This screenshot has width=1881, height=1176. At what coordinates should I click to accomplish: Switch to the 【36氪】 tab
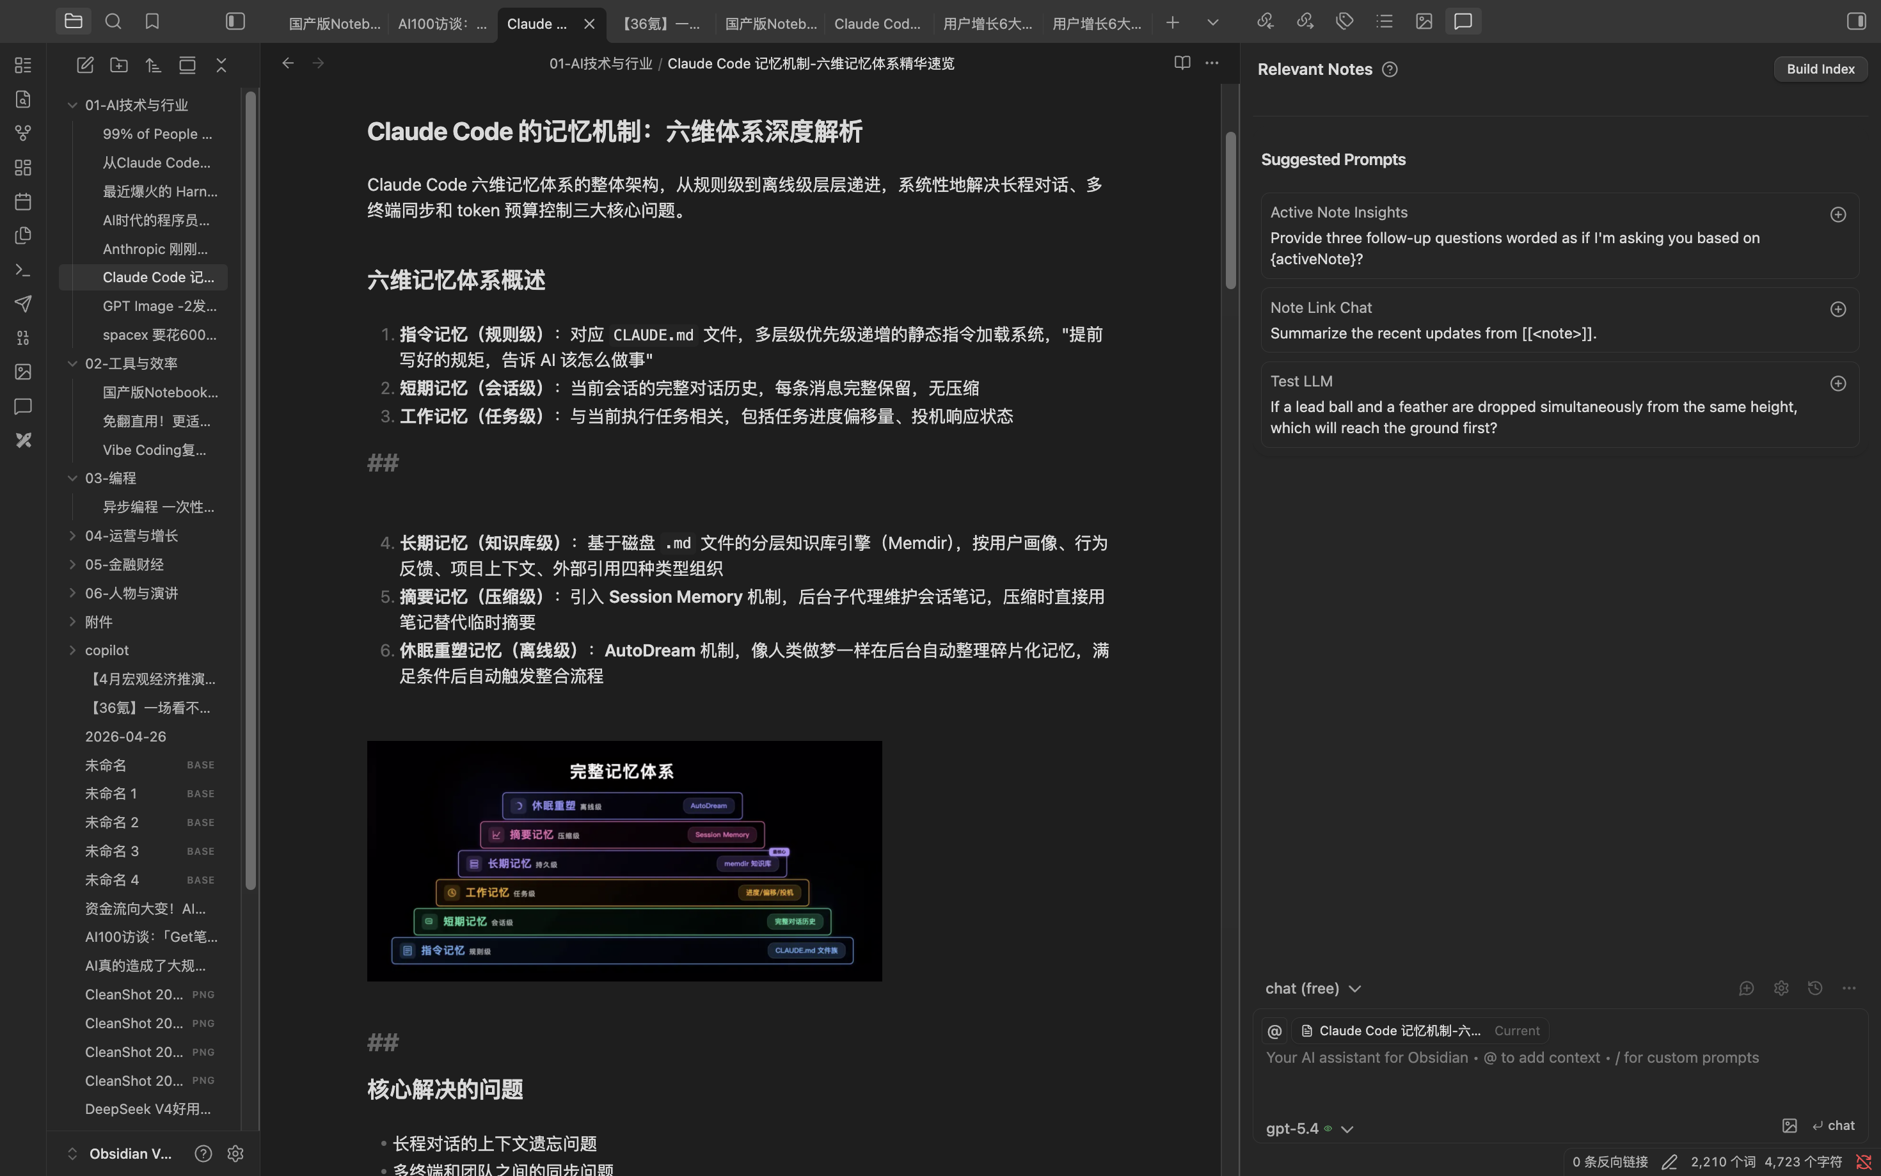[x=660, y=23]
